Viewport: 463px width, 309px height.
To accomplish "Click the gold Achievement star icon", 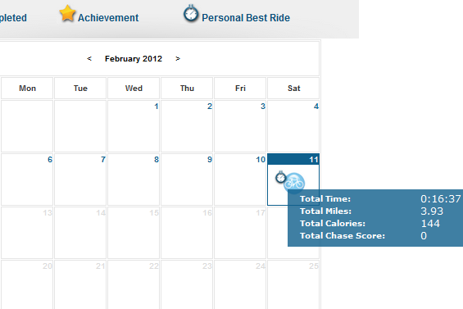I will click(x=67, y=13).
